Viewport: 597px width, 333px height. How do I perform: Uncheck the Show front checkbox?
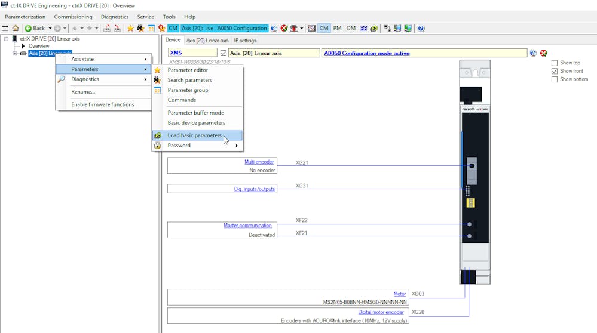(555, 71)
